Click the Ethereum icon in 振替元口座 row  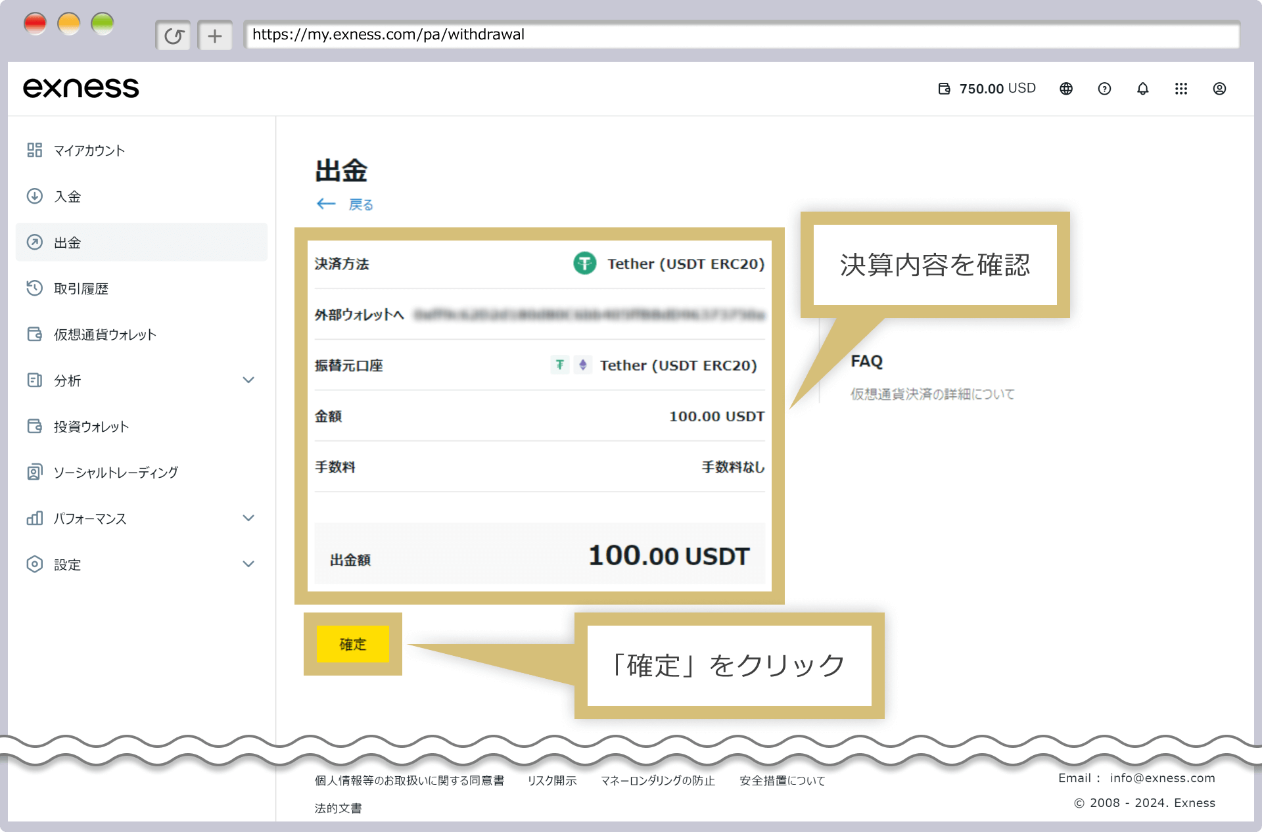click(x=582, y=365)
